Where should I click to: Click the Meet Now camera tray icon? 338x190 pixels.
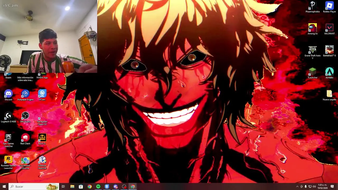point(302,187)
